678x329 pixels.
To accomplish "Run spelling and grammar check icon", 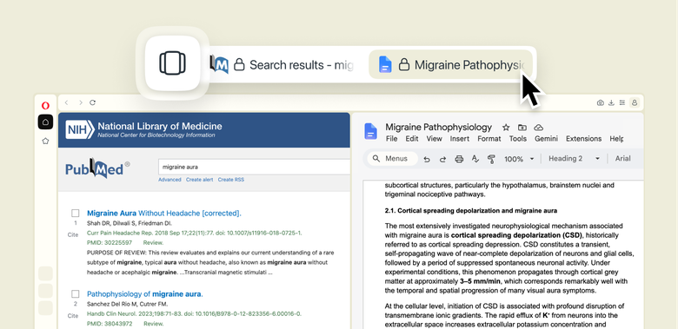I will [x=475, y=159].
